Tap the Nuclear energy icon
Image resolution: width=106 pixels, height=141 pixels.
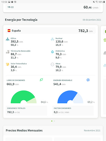[52, 39]
